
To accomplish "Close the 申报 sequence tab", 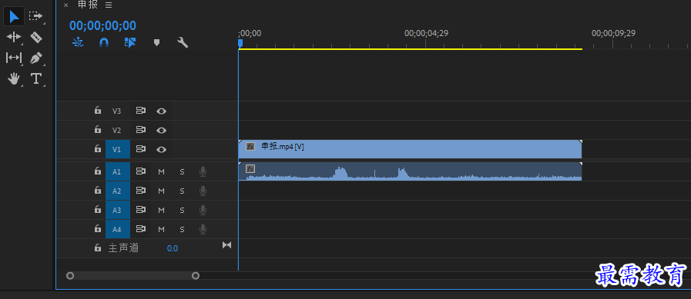I will 65,5.
